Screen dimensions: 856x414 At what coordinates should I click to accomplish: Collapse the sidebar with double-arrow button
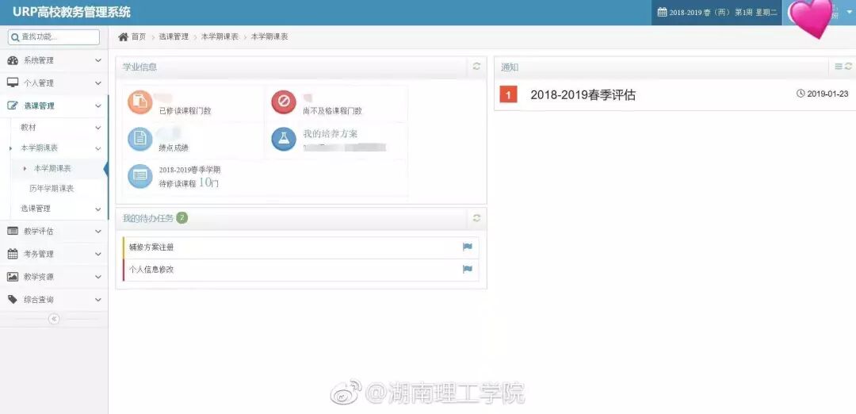tap(54, 319)
